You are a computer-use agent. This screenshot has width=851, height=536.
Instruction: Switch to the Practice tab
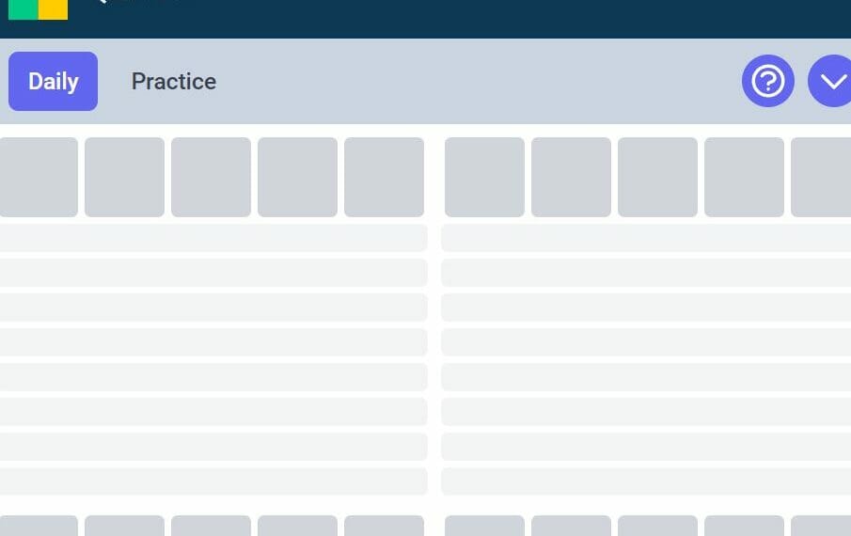tap(174, 82)
